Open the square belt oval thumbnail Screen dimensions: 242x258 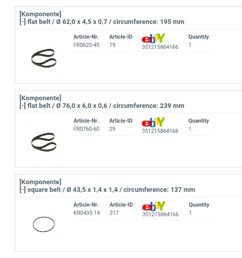click(44, 224)
